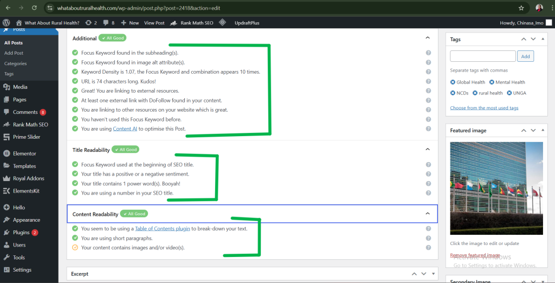Reload the page with browser refresh icon

34,8
